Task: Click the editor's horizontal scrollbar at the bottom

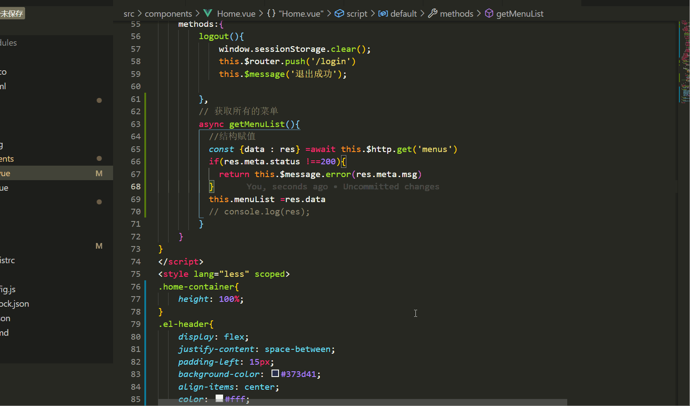Action: [362, 402]
